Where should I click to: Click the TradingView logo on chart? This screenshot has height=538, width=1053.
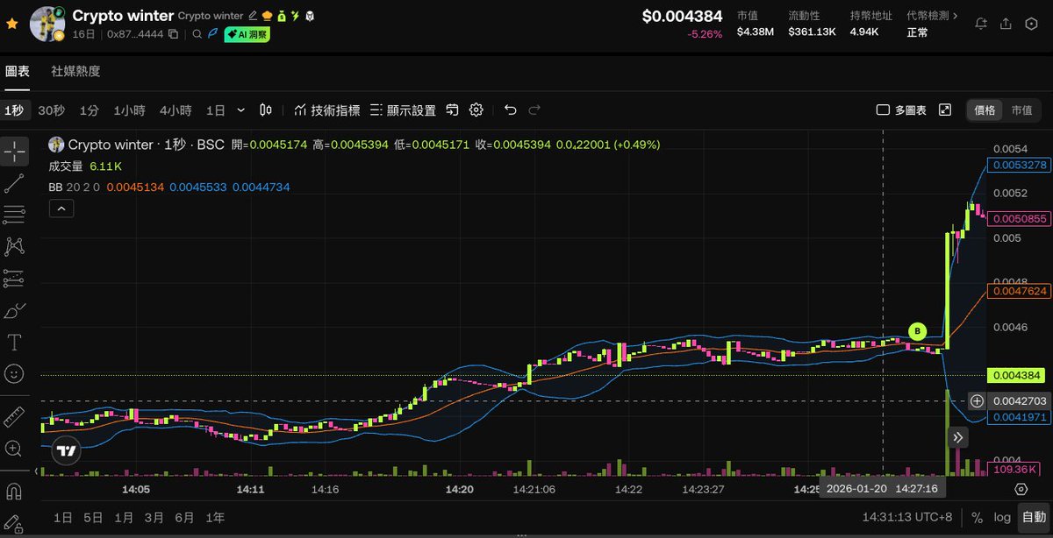[66, 451]
